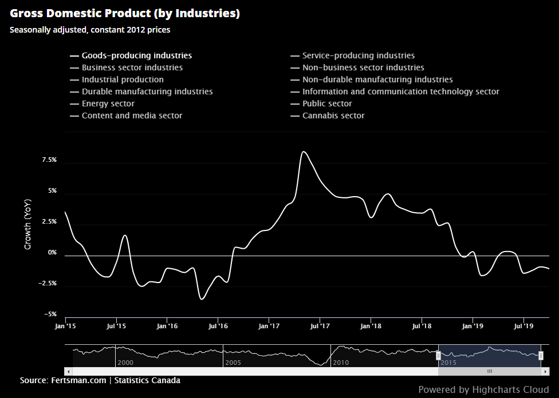Viewport: 559px width, 398px height.
Task: Show Business sector industries series
Action: (x=126, y=67)
